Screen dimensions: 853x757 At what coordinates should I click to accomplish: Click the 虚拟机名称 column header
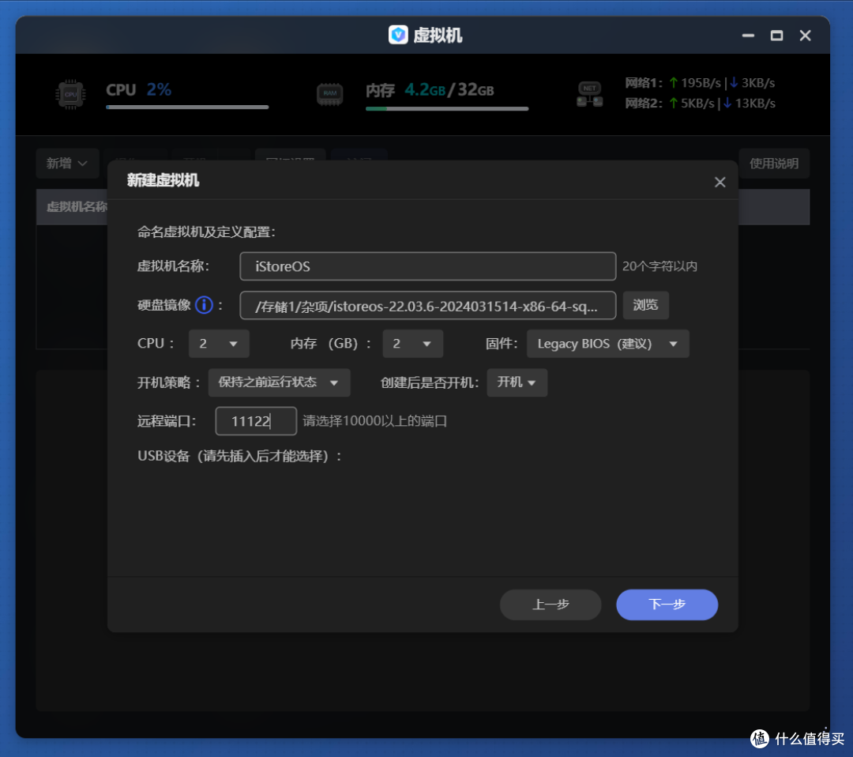pyautogui.click(x=77, y=207)
